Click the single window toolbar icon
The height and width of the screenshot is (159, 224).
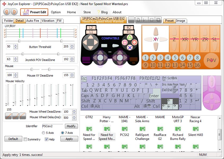point(152,20)
